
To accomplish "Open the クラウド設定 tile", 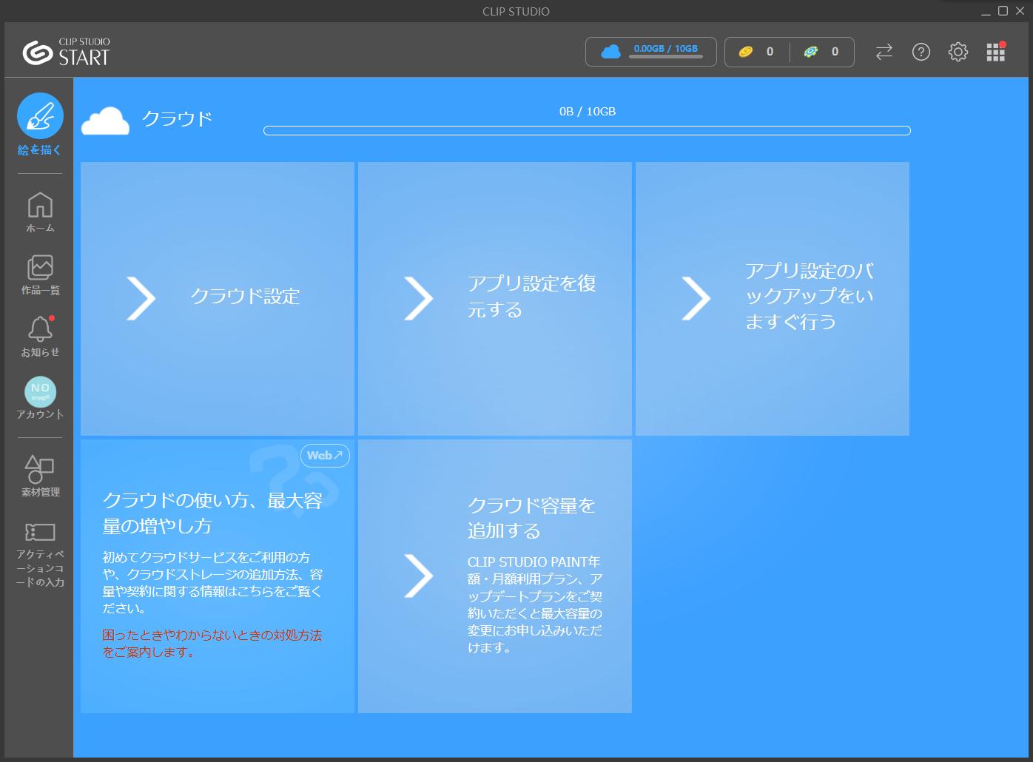I will pyautogui.click(x=217, y=298).
